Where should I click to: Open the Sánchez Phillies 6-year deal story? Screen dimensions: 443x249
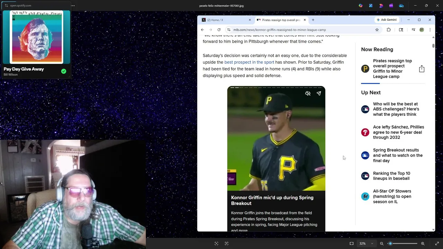398,132
